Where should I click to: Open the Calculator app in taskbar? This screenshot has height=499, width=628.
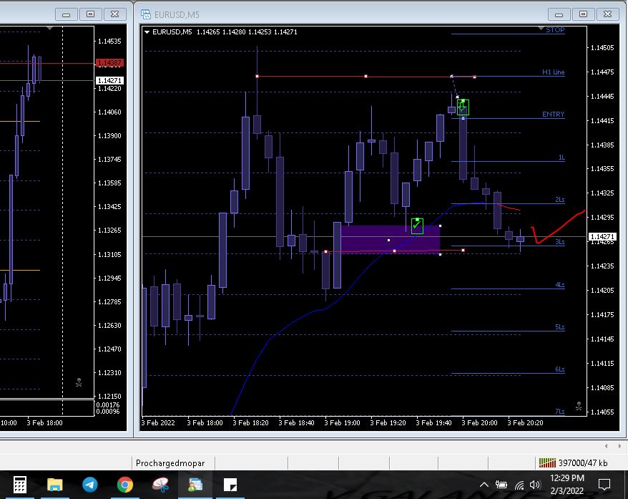(x=19, y=485)
